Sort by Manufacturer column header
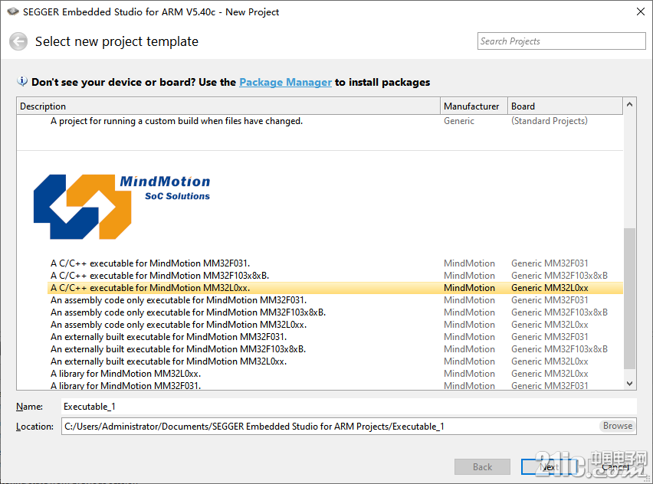The image size is (653, 484). (474, 106)
